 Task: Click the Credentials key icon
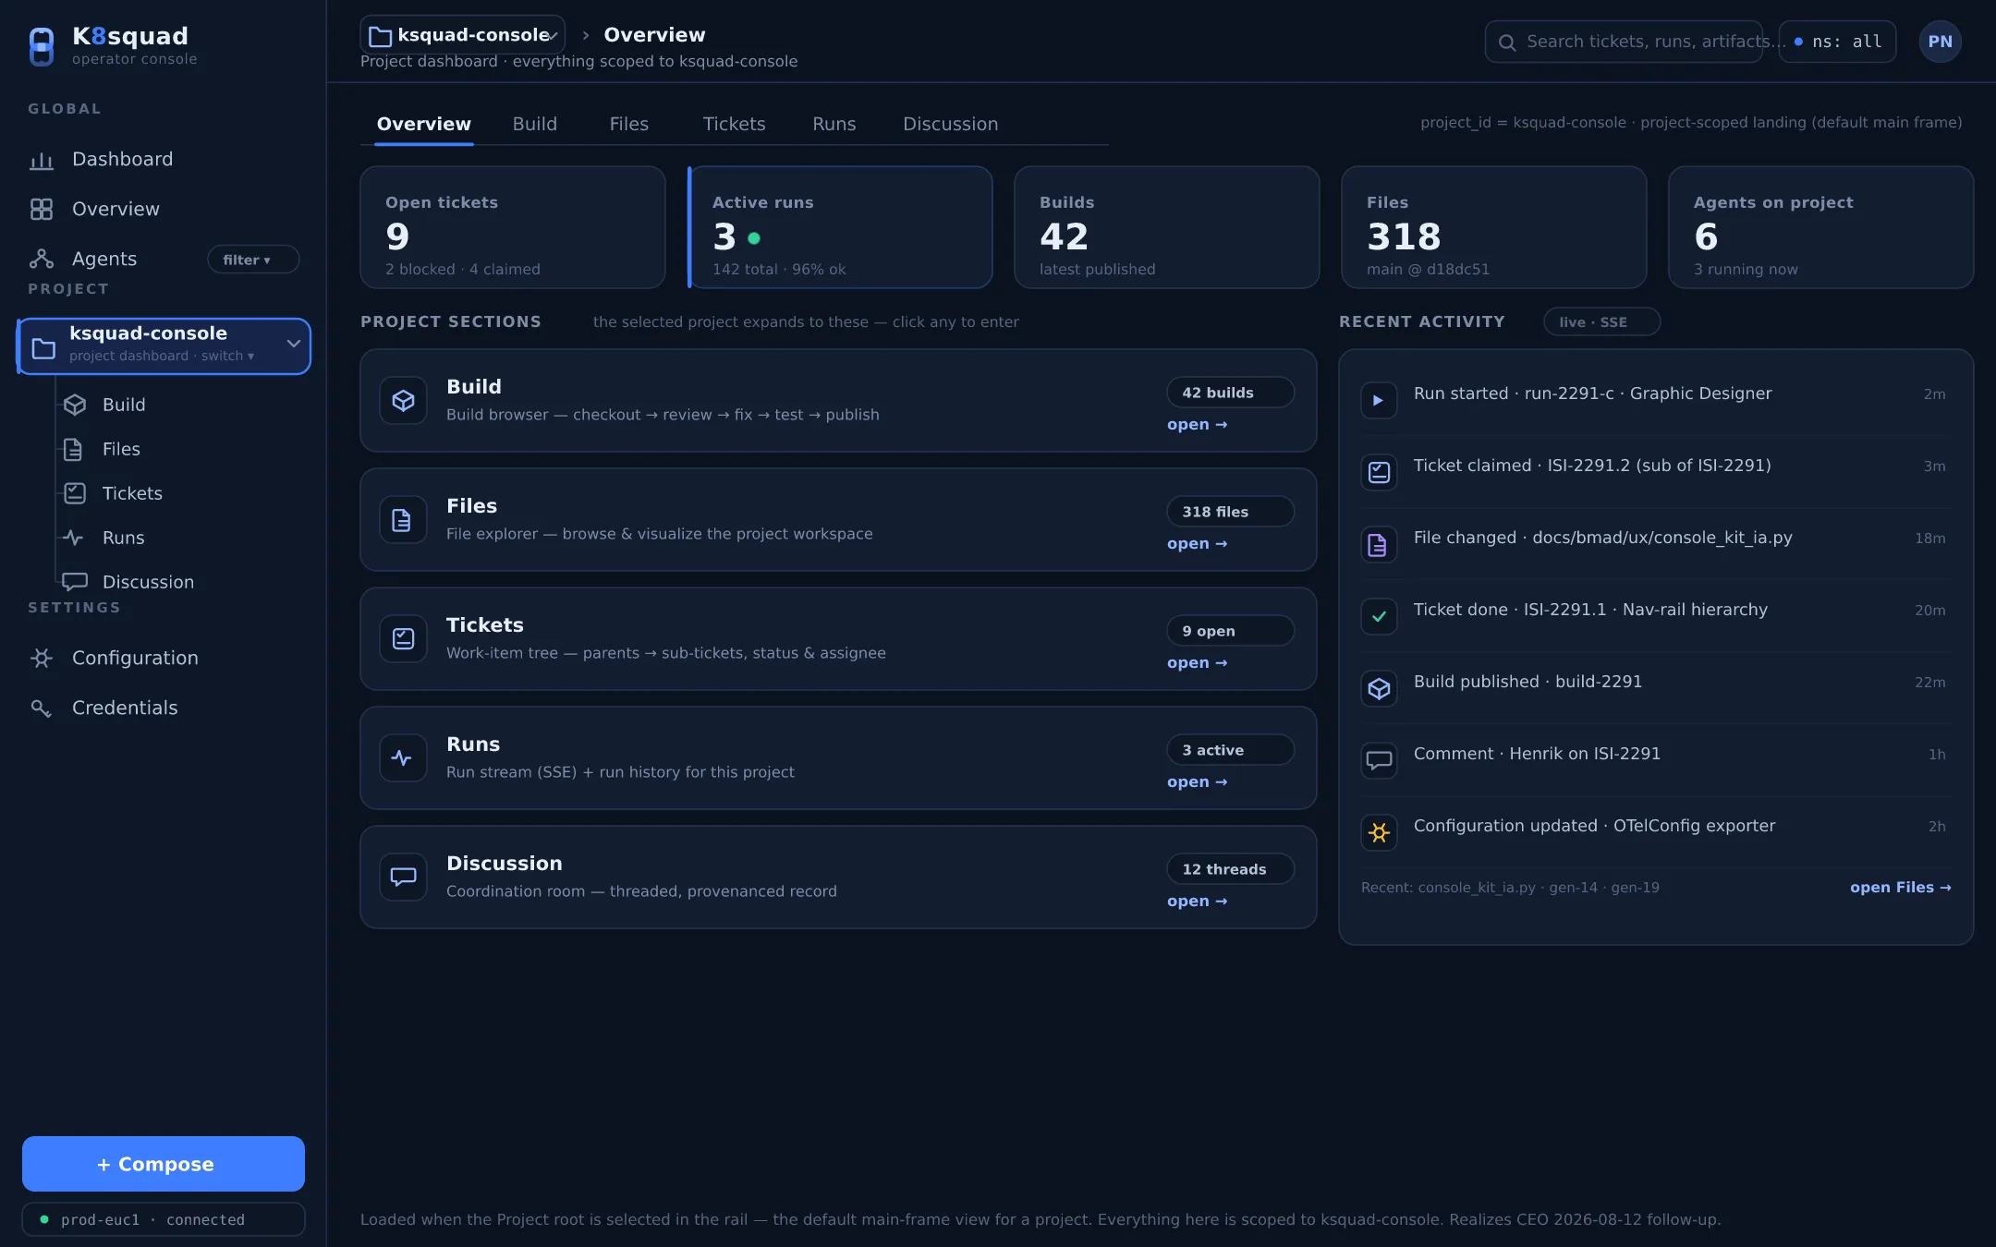pos(42,708)
